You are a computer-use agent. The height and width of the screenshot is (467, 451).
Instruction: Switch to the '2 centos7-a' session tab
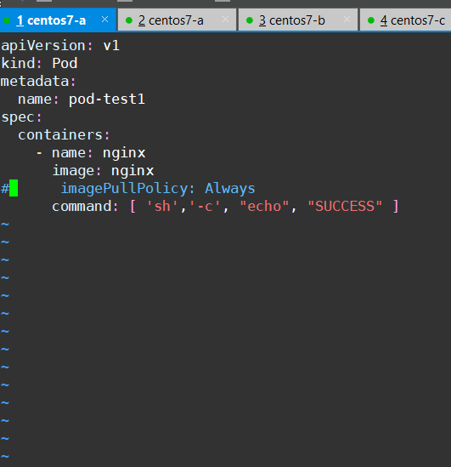tap(178, 20)
